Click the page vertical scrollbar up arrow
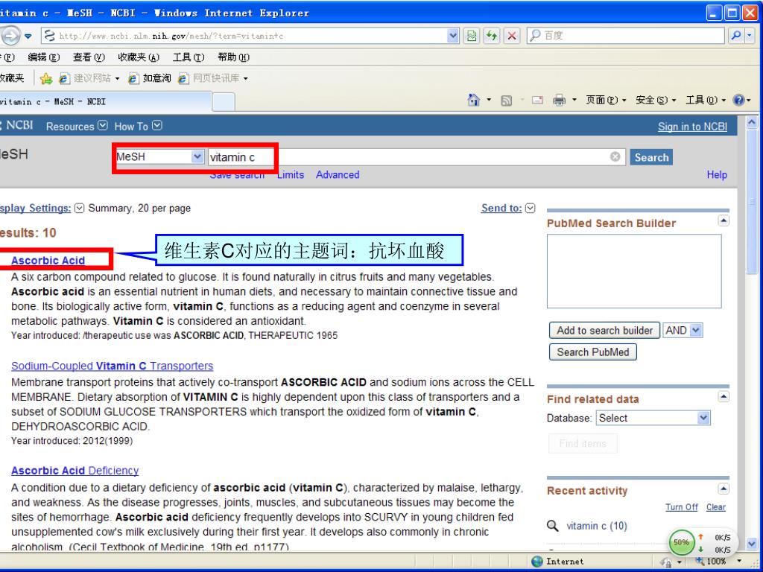The image size is (763, 572). [x=751, y=121]
